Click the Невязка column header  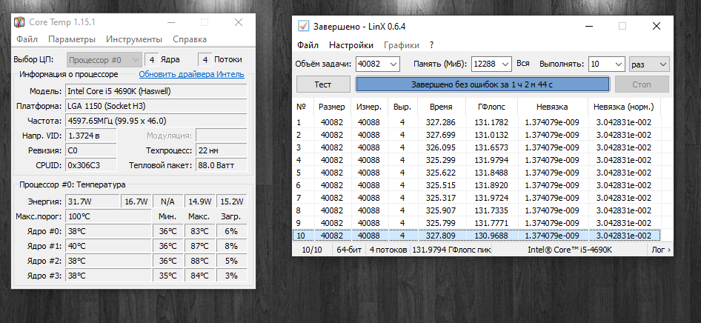tap(553, 107)
